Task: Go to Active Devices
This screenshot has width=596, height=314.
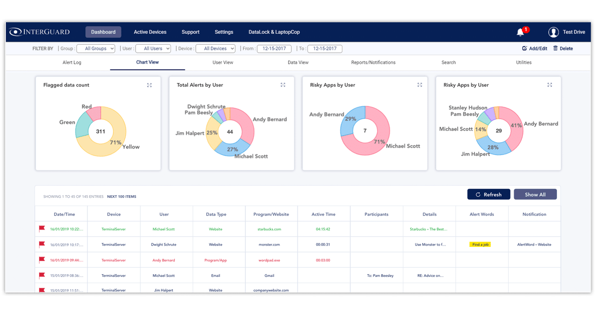Action: pyautogui.click(x=150, y=32)
